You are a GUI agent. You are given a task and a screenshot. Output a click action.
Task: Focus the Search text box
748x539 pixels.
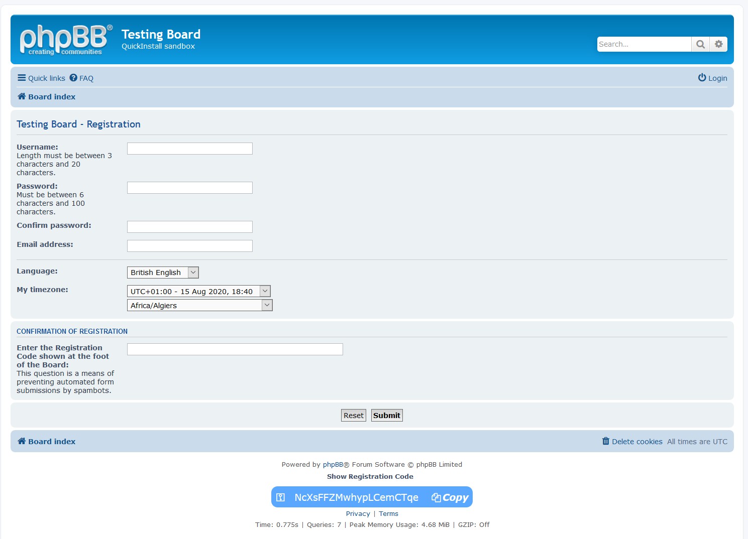click(644, 44)
